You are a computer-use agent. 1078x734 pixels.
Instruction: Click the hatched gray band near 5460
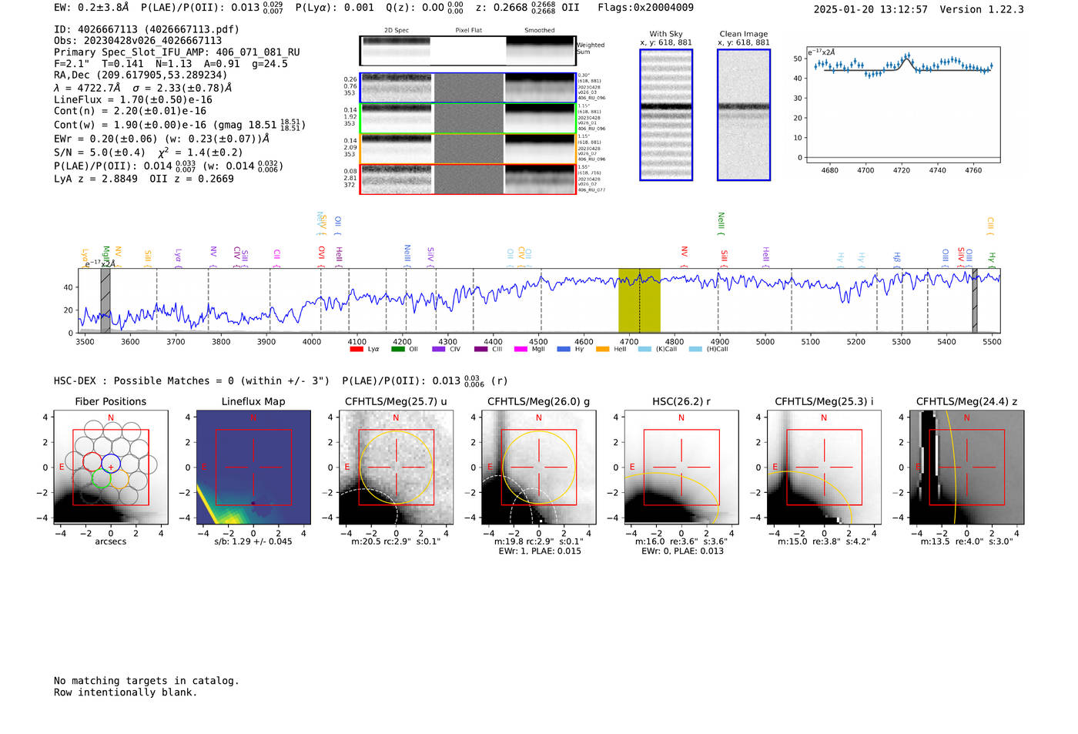click(x=974, y=301)
